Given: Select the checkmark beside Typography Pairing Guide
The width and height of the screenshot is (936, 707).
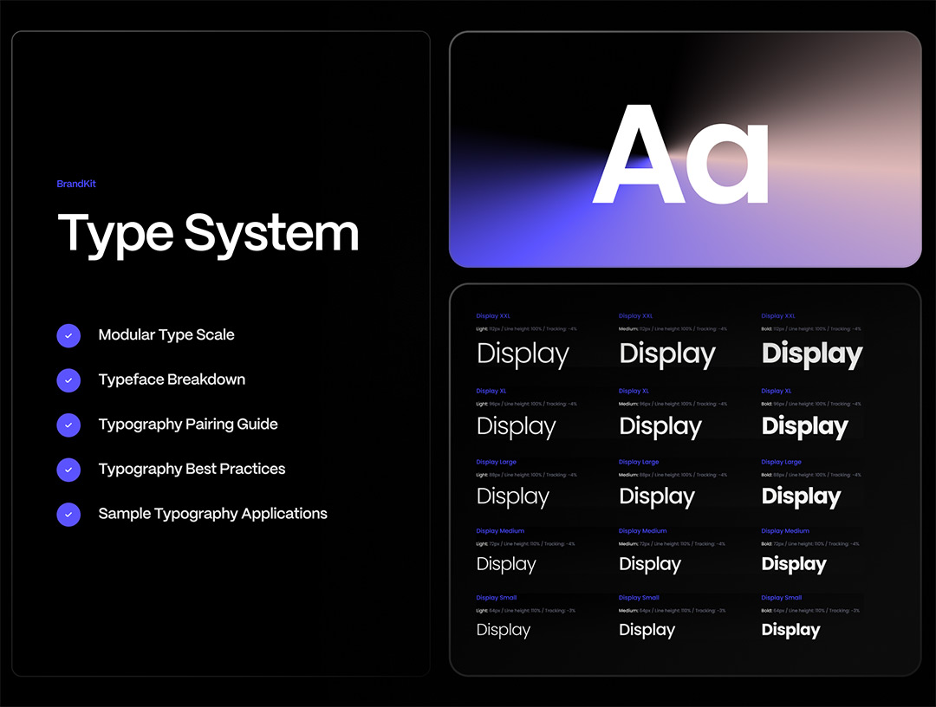Looking at the screenshot, I should click(68, 425).
